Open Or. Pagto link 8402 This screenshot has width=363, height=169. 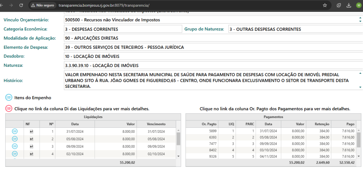[x=213, y=150]
